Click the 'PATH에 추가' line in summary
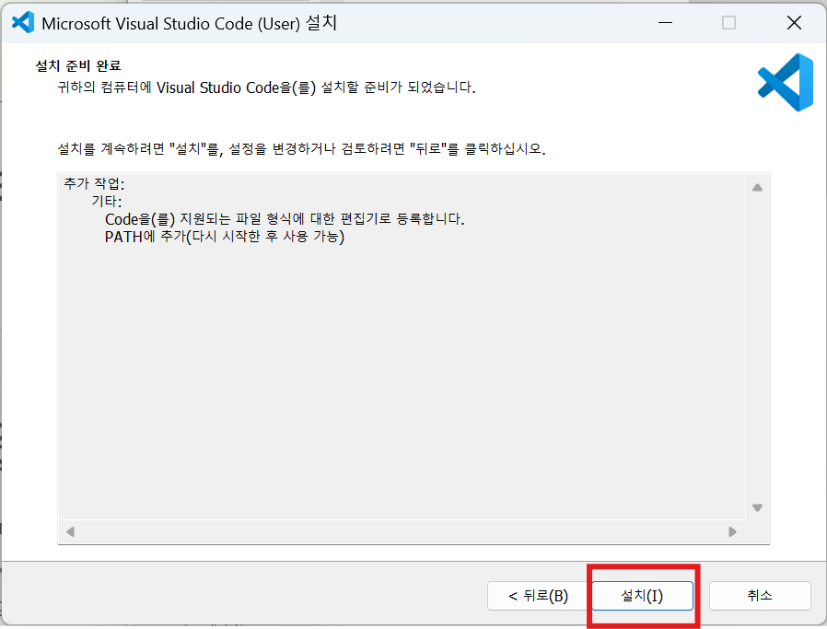Image resolution: width=827 pixels, height=629 pixels. (225, 236)
